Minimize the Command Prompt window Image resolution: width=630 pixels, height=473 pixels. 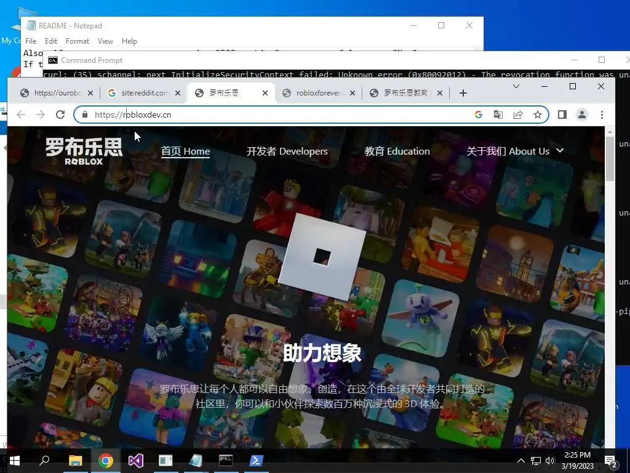tap(574, 60)
